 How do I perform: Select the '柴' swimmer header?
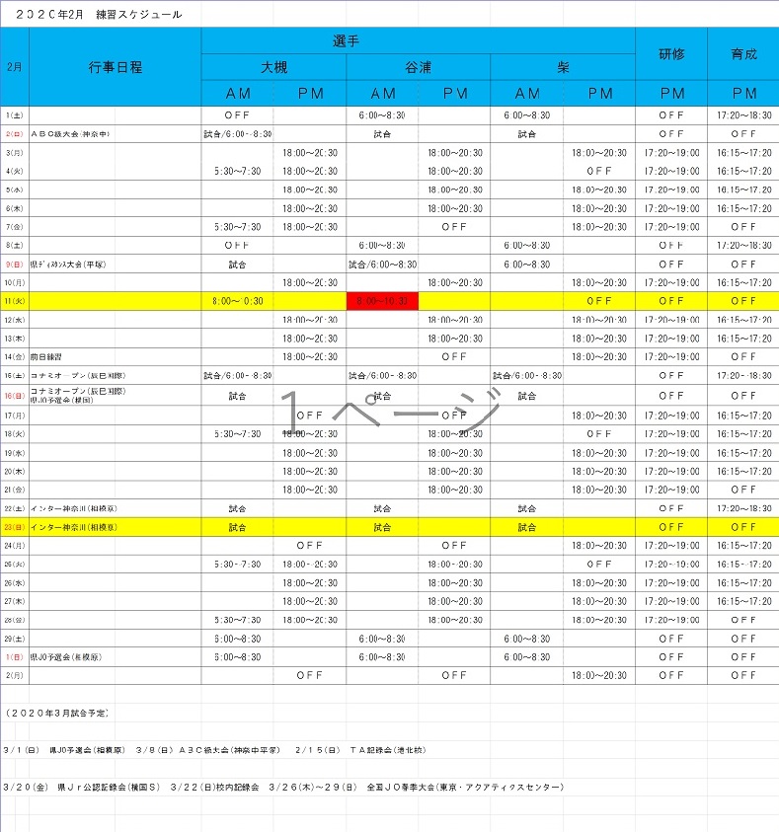(563, 67)
